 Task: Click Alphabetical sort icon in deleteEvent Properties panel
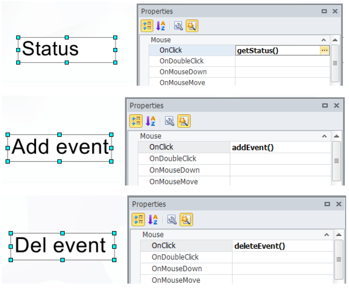tap(153, 219)
